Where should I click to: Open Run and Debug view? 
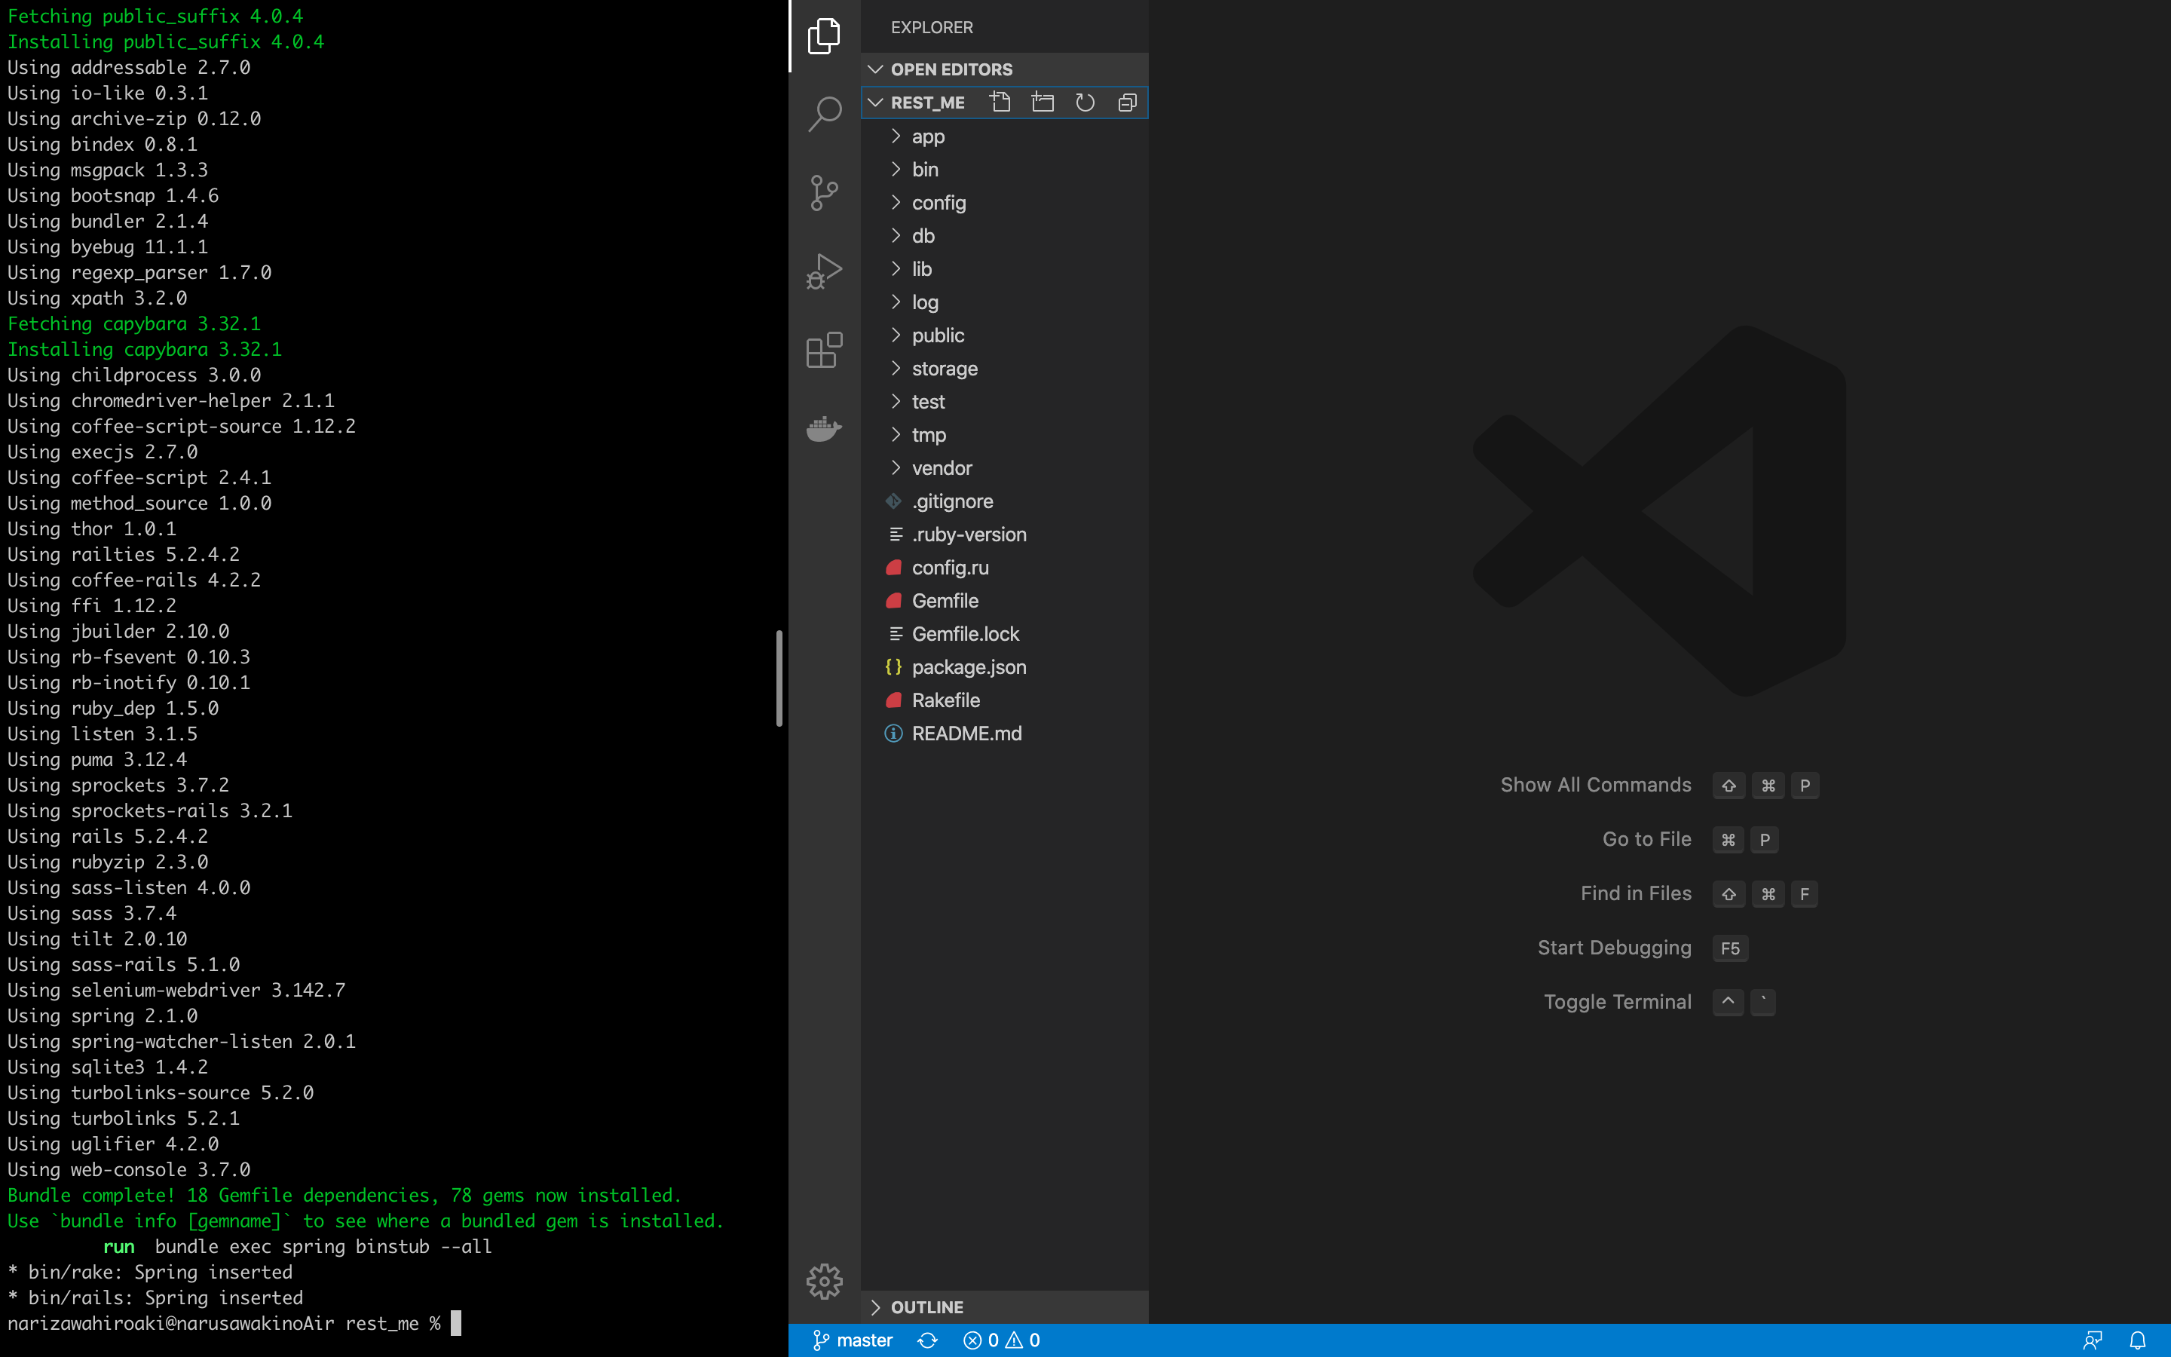(x=823, y=271)
